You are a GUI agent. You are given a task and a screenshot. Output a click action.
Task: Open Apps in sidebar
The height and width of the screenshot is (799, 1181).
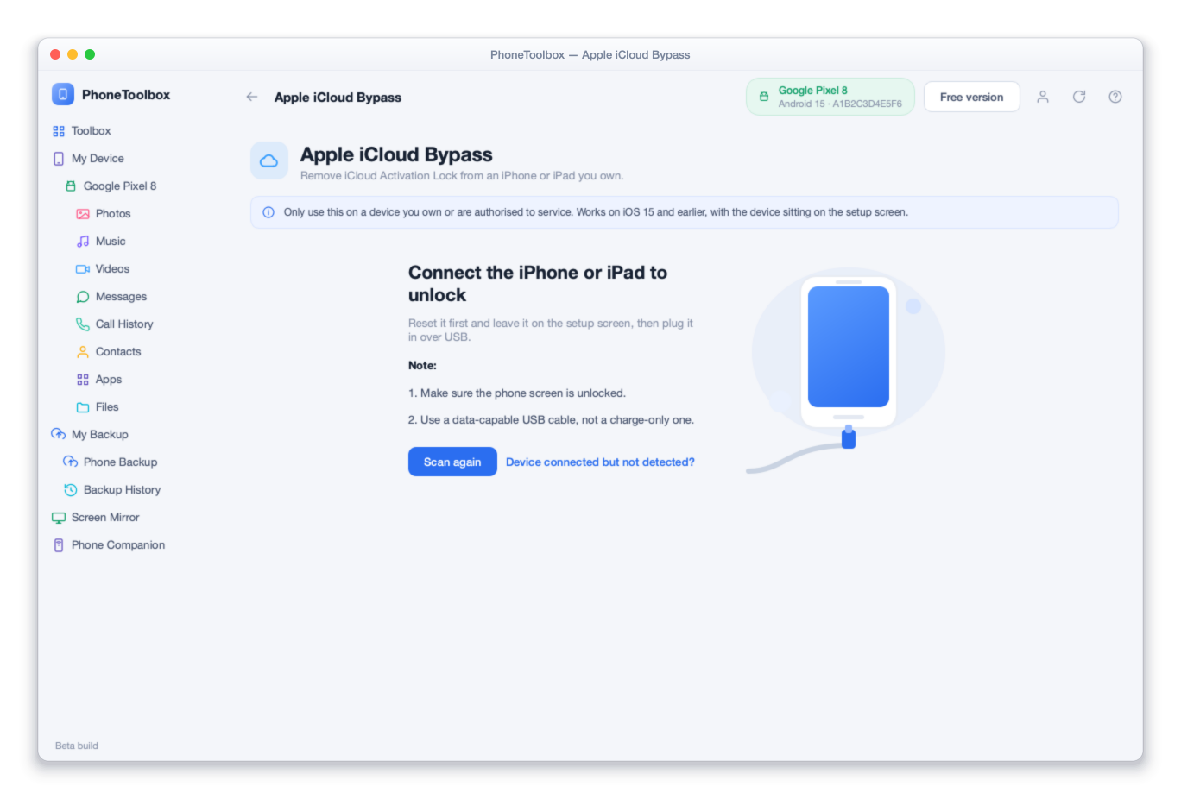[109, 380]
